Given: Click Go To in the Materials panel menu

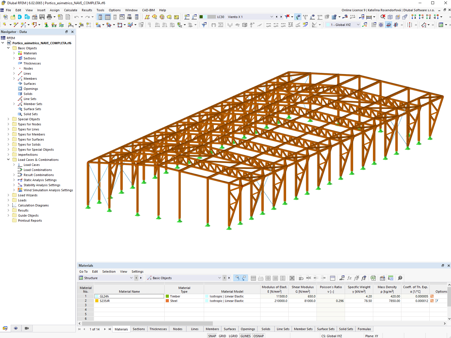Looking at the screenshot, I should point(83,271).
